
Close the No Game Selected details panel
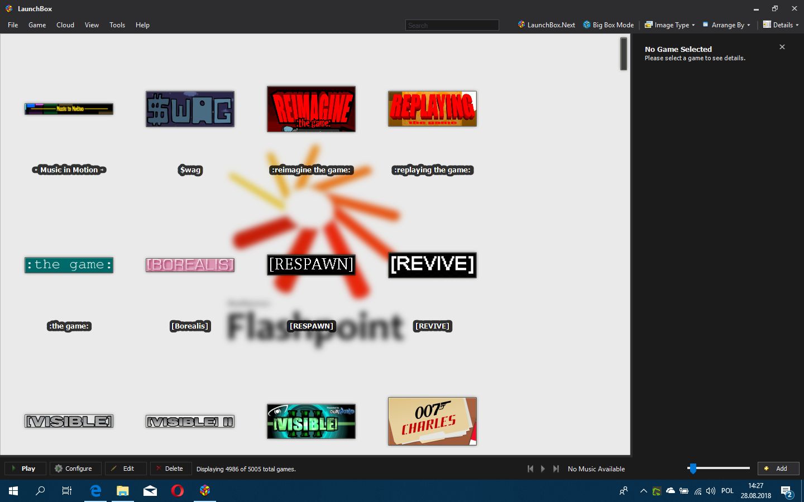782,47
